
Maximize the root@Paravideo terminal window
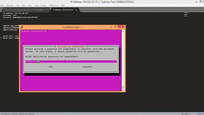[x=115, y=27]
